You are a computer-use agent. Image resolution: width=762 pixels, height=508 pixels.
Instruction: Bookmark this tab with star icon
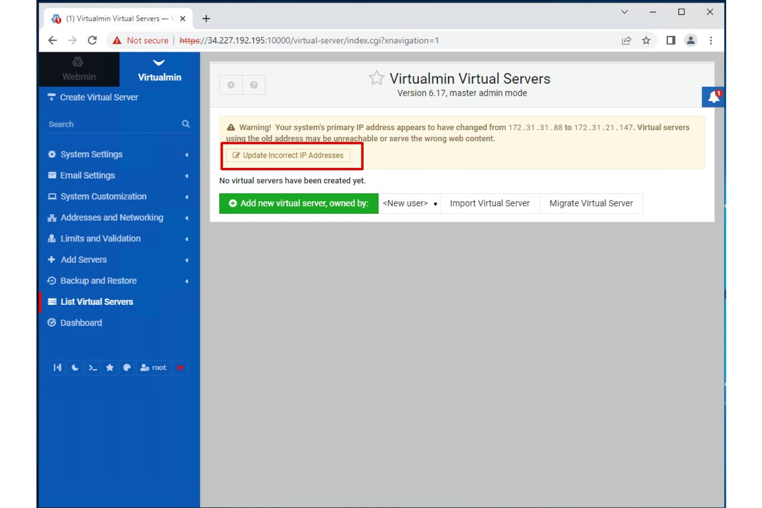[646, 41]
